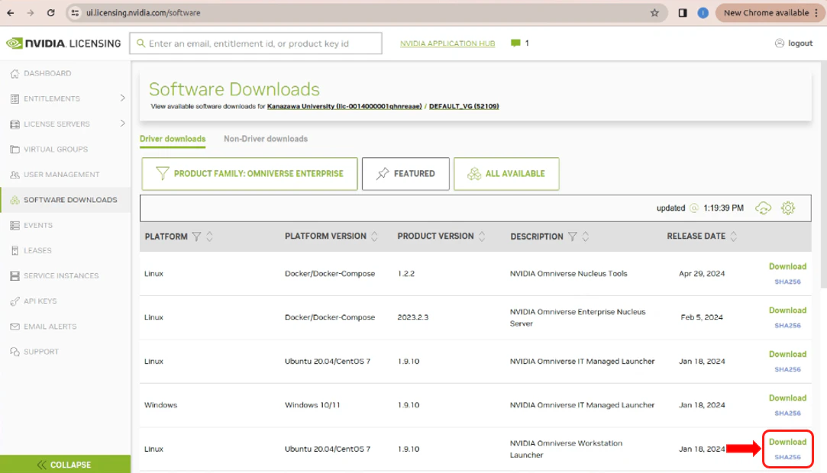This screenshot has height=473, width=827.
Task: Click the browser forward arrow
Action: pos(31,13)
